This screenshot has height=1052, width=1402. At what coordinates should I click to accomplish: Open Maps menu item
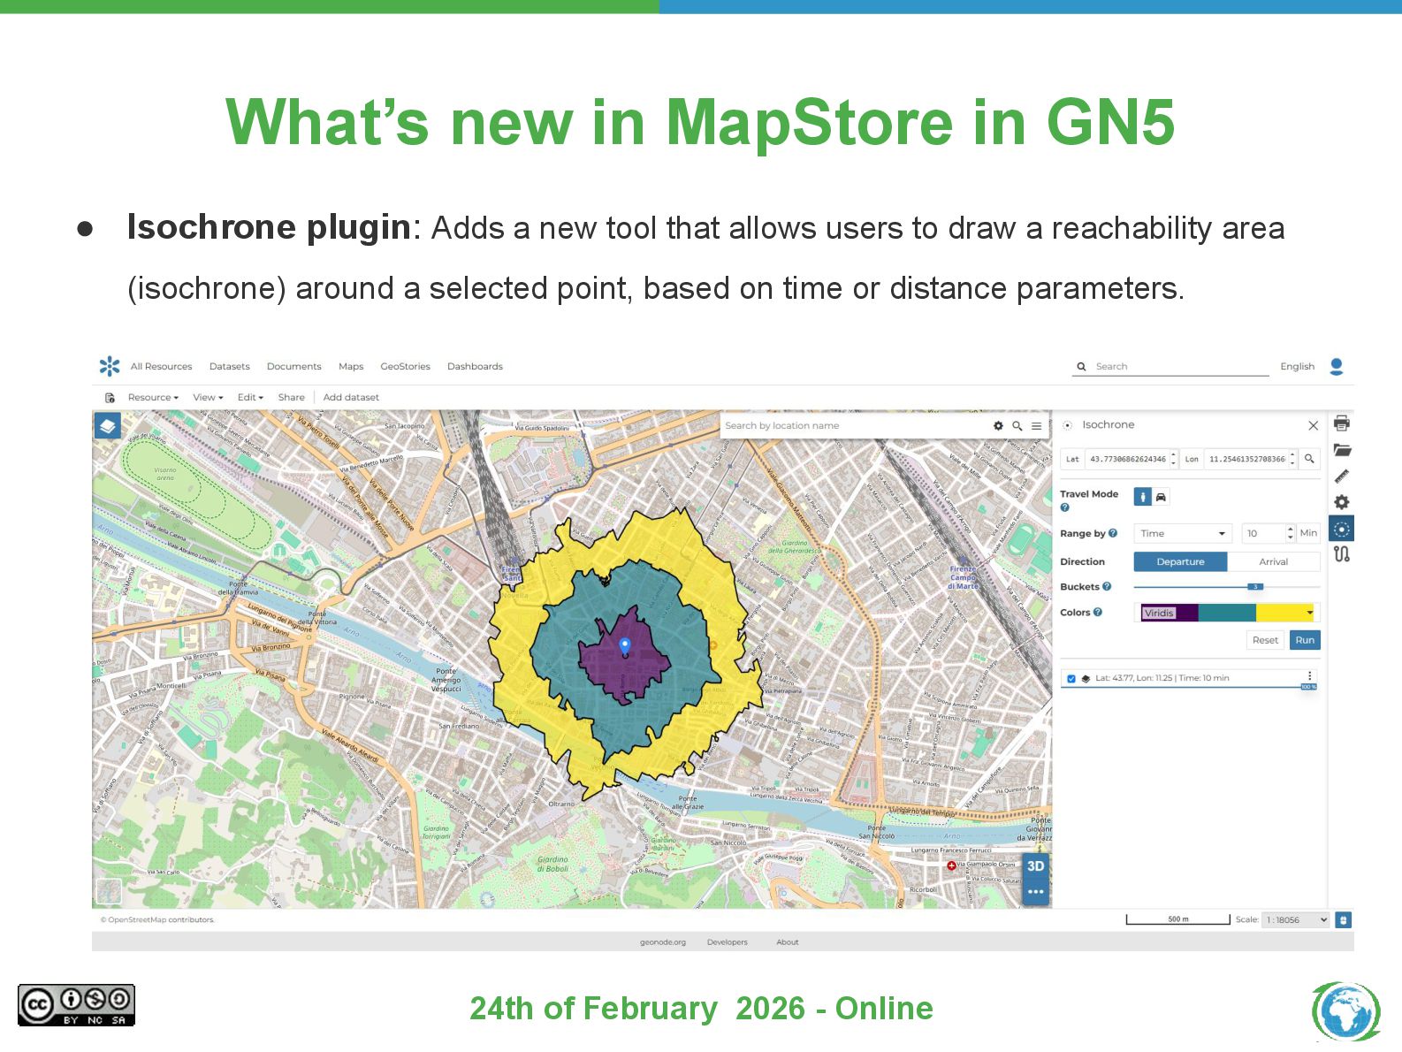click(351, 367)
